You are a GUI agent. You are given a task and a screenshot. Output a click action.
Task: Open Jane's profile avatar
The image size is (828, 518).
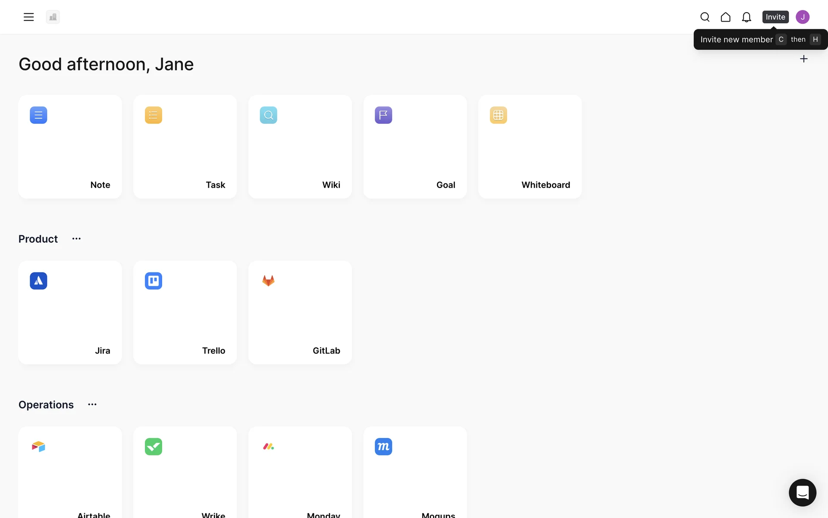pyautogui.click(x=802, y=17)
